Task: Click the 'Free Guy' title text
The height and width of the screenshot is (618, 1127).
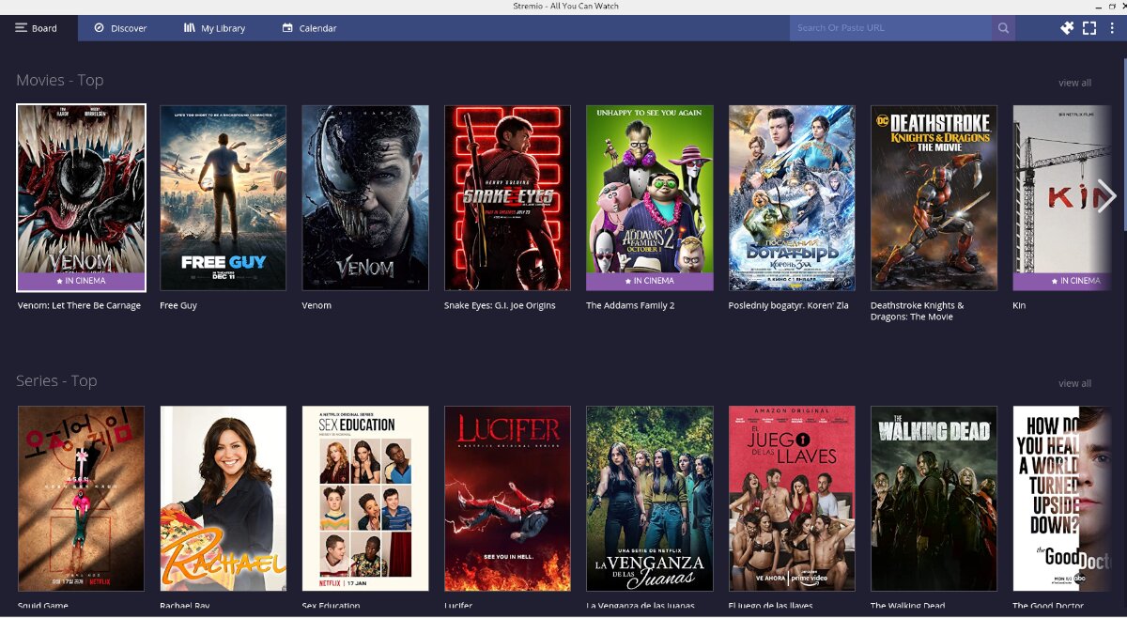Action: coord(178,305)
